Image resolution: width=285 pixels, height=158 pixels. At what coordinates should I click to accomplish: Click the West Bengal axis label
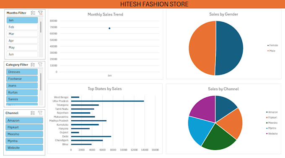(61, 97)
